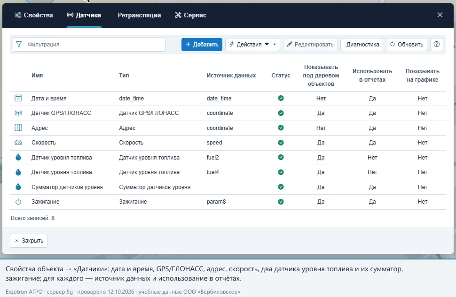Click the map icon next to Адрес
Image resolution: width=456 pixels, height=297 pixels.
tap(18, 128)
